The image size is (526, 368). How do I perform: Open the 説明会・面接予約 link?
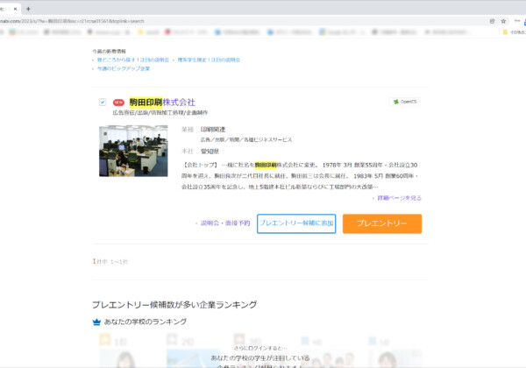point(225,223)
